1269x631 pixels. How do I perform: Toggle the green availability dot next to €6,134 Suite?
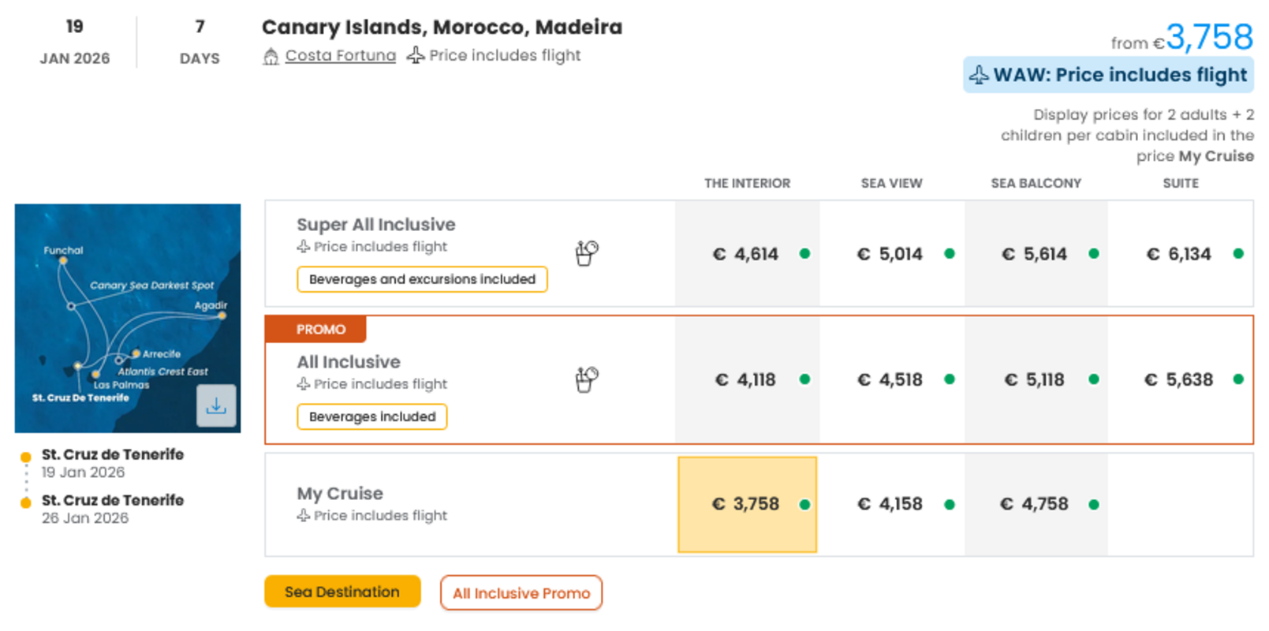click(1237, 254)
